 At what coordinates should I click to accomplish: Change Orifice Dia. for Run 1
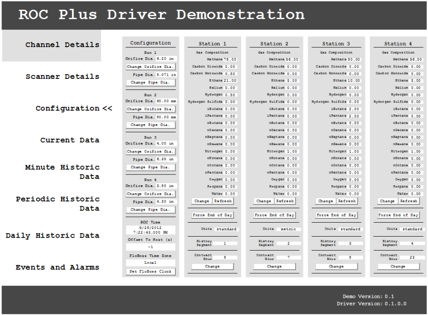(150, 67)
